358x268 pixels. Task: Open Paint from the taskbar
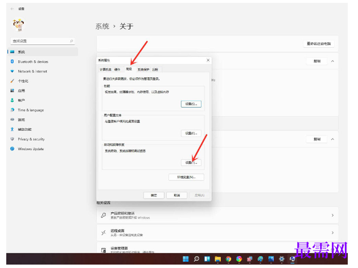coord(260,259)
